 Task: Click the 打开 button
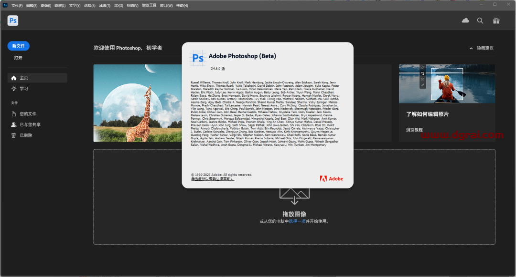[x=18, y=58]
